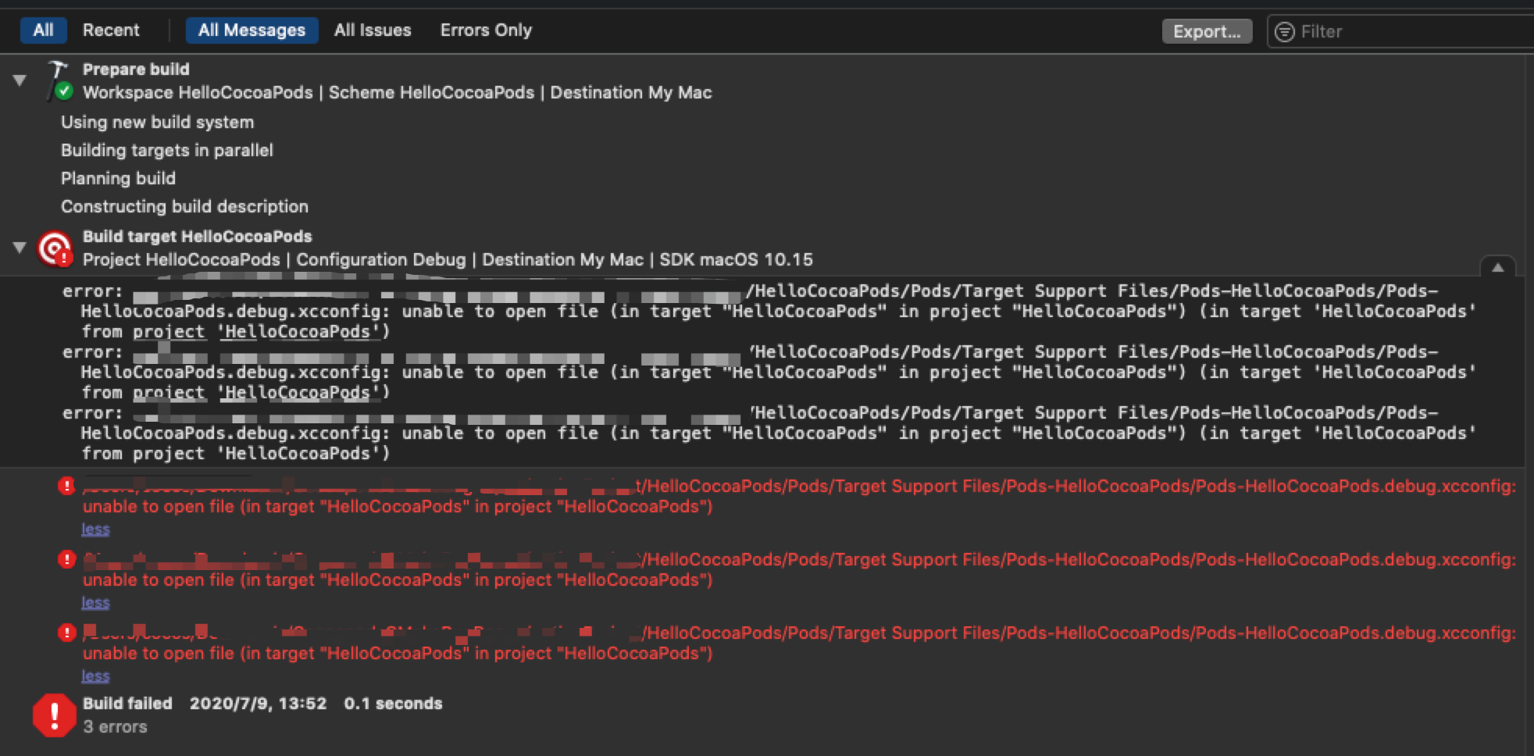Select the "Prepare build" heading
Image resolution: width=1534 pixels, height=756 pixels.
136,70
